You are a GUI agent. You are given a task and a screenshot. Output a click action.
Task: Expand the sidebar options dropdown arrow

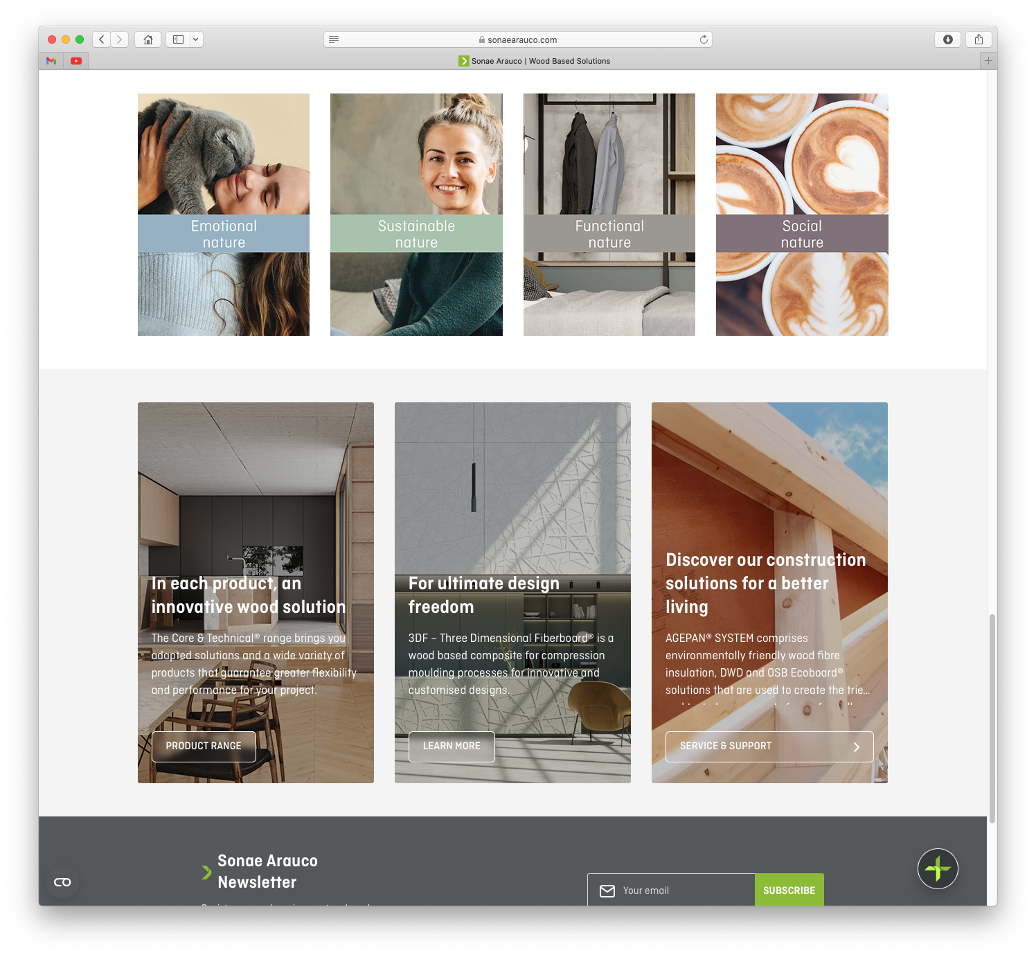click(196, 39)
